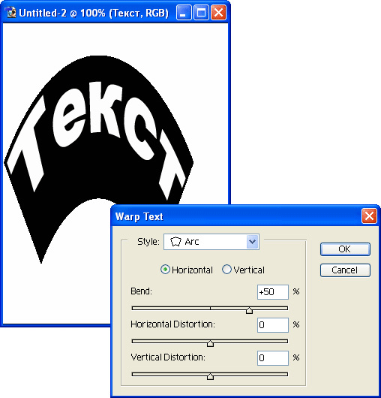The width and height of the screenshot is (381, 398).
Task: Click the Bend slider handle
Action: click(x=249, y=310)
